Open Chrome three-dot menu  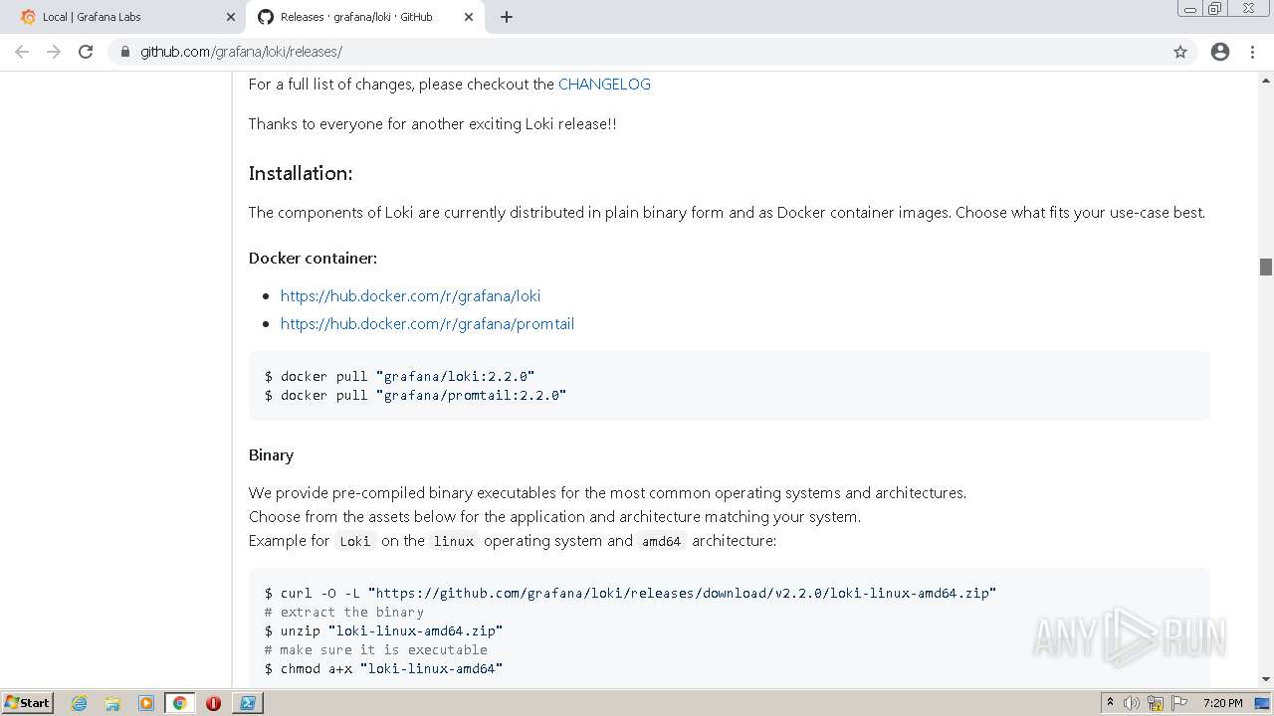(x=1252, y=52)
